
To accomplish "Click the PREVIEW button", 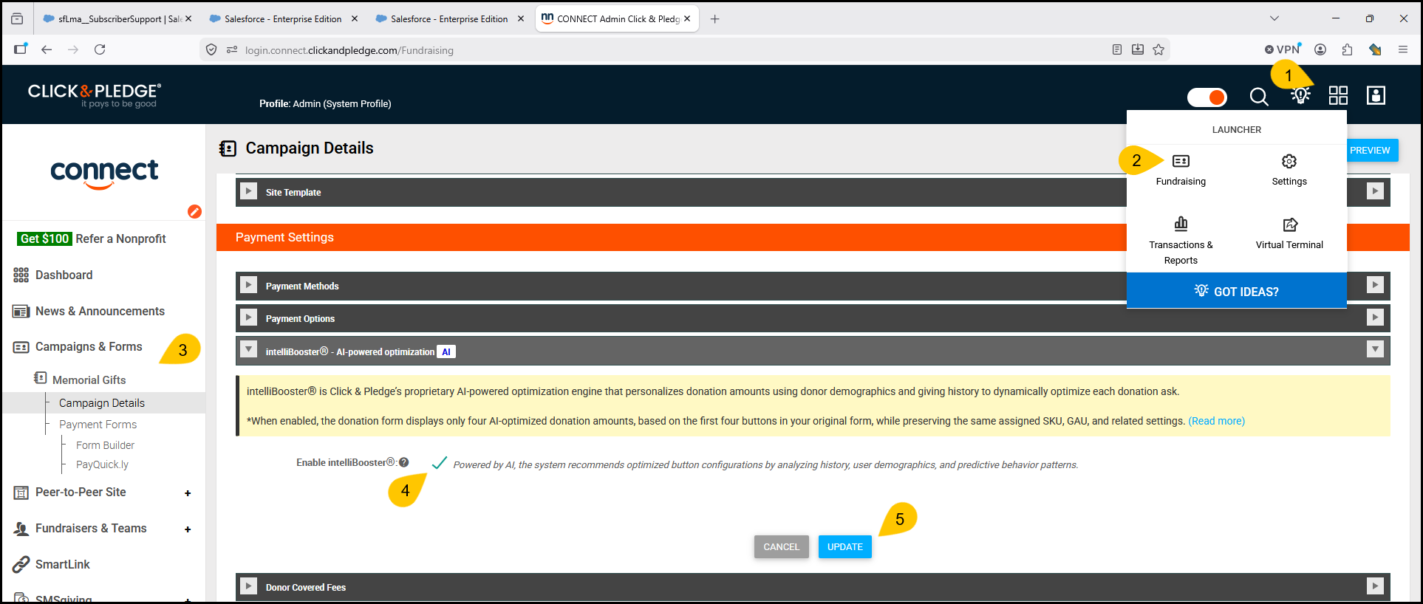I will (x=1370, y=150).
